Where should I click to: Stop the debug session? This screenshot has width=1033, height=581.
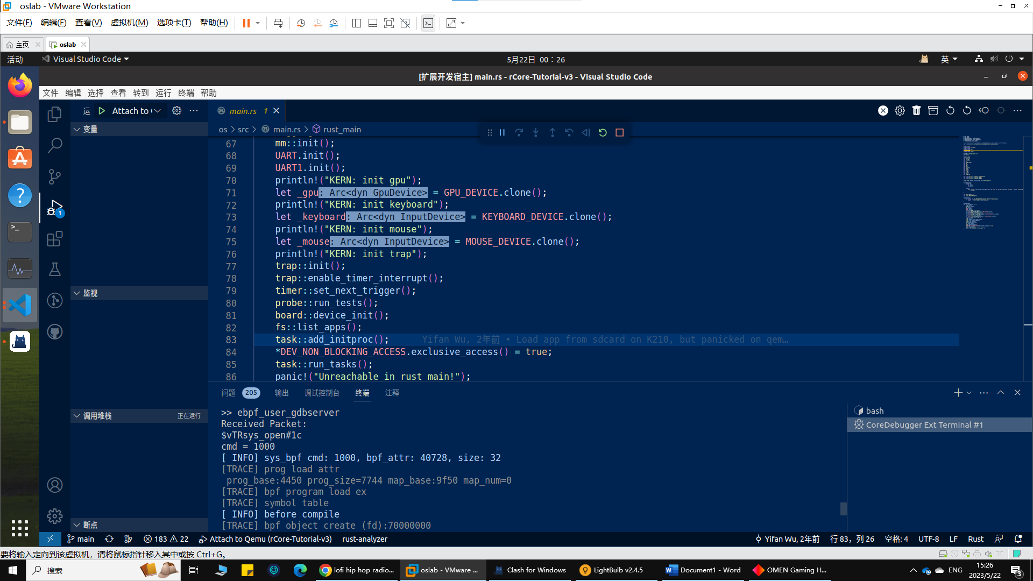[620, 133]
